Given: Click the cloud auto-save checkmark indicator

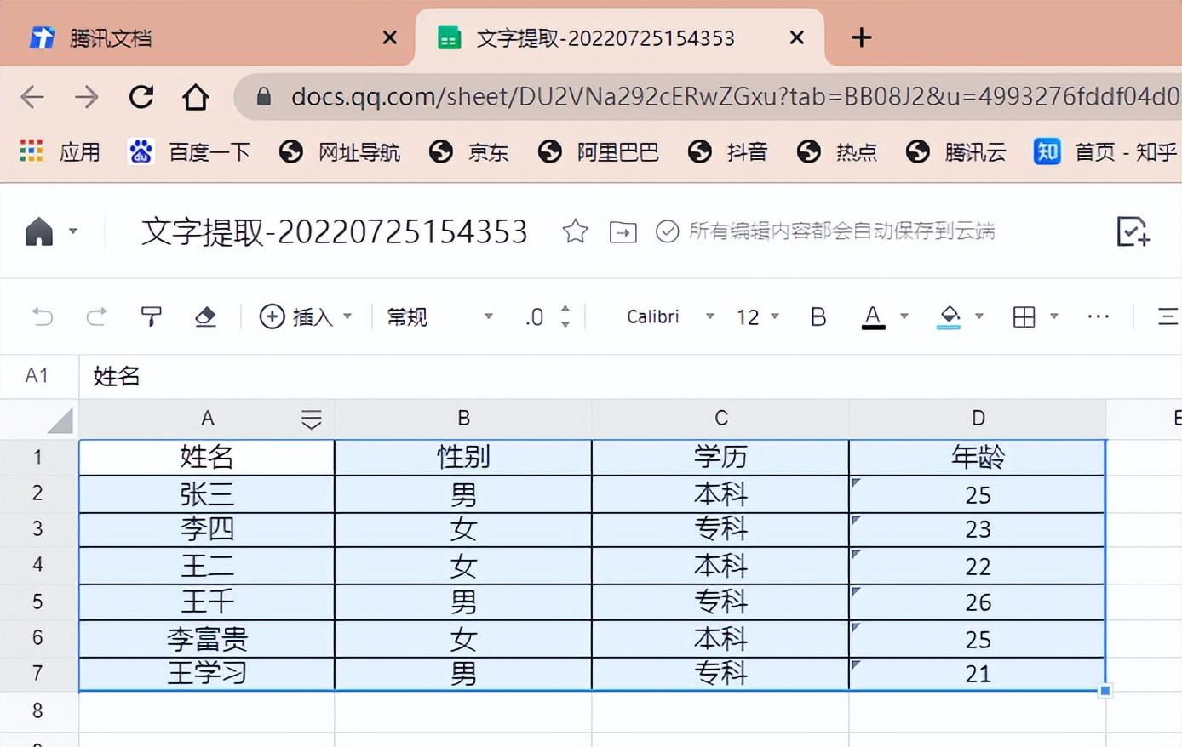Looking at the screenshot, I should pyautogui.click(x=667, y=231).
